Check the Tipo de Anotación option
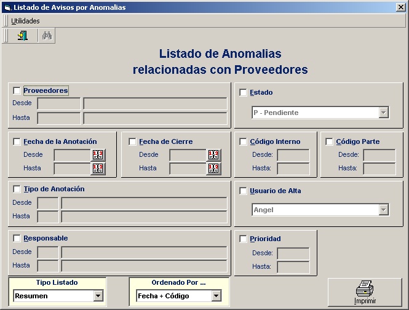 (x=17, y=189)
